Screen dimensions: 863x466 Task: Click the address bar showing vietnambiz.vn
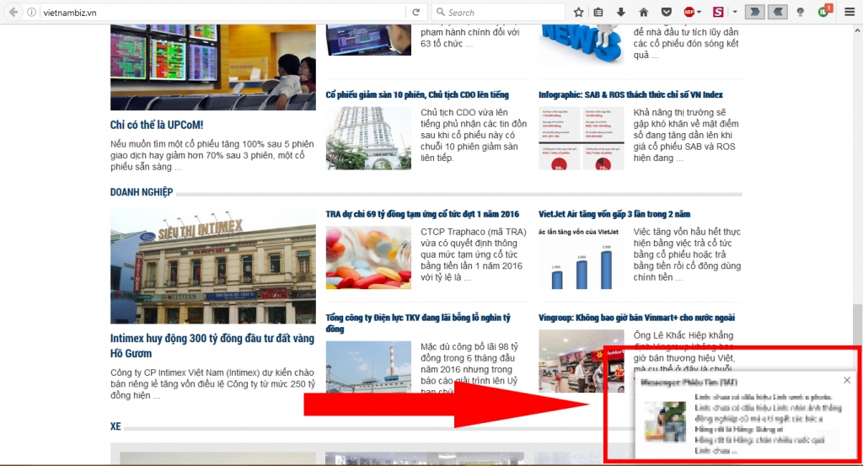[222, 12]
